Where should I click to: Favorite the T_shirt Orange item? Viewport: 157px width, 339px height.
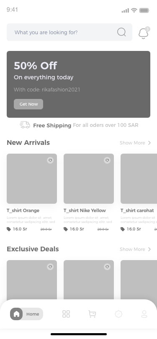click(x=50, y=160)
